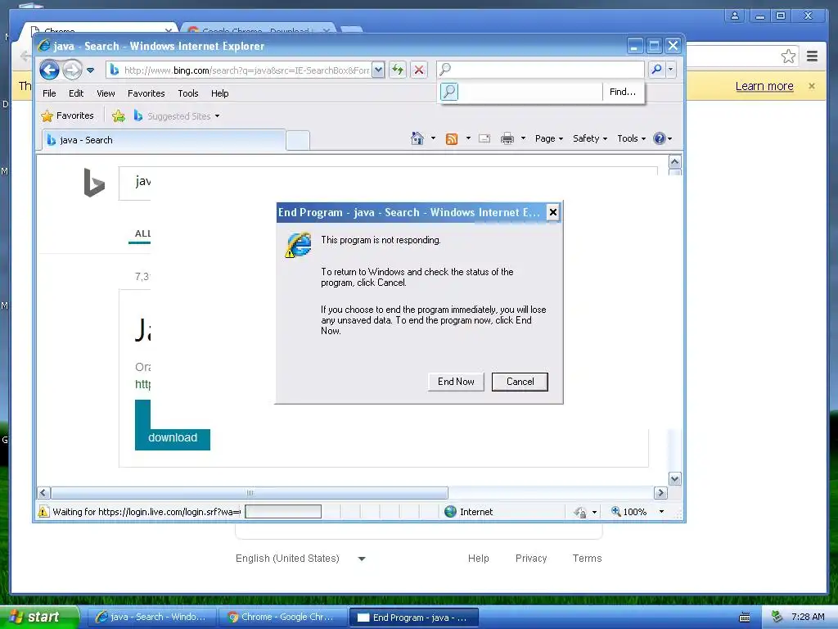The width and height of the screenshot is (838, 629).
Task: Expand the zoom level dropdown arrow
Action: pyautogui.click(x=661, y=512)
